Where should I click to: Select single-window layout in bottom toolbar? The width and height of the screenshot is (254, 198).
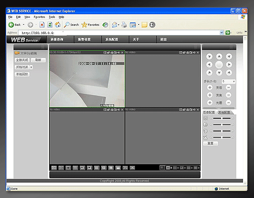[68, 168]
